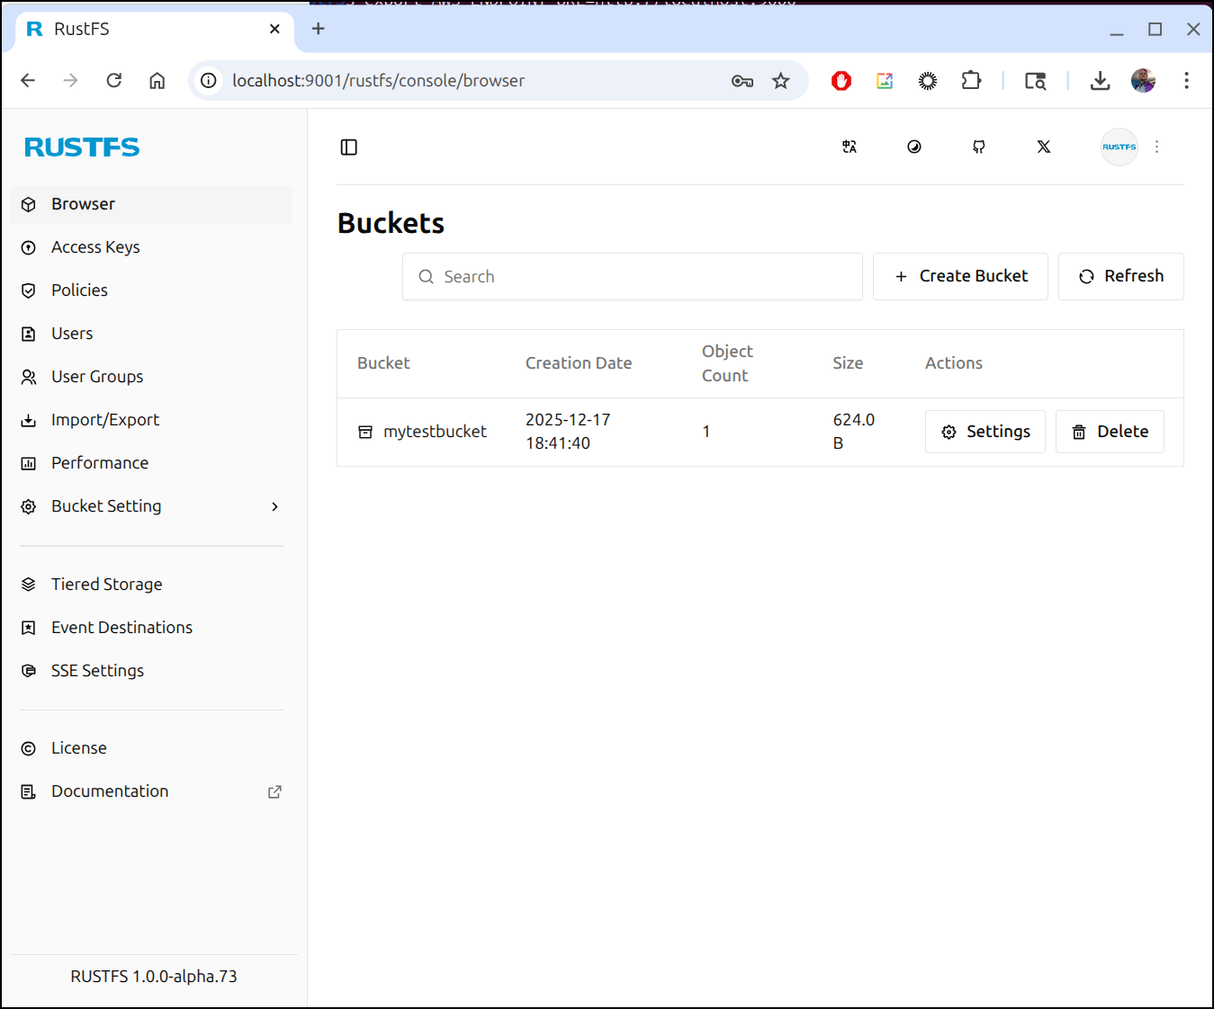Open Chrome browser three-dot menu
This screenshot has height=1009, width=1214.
1186,81
